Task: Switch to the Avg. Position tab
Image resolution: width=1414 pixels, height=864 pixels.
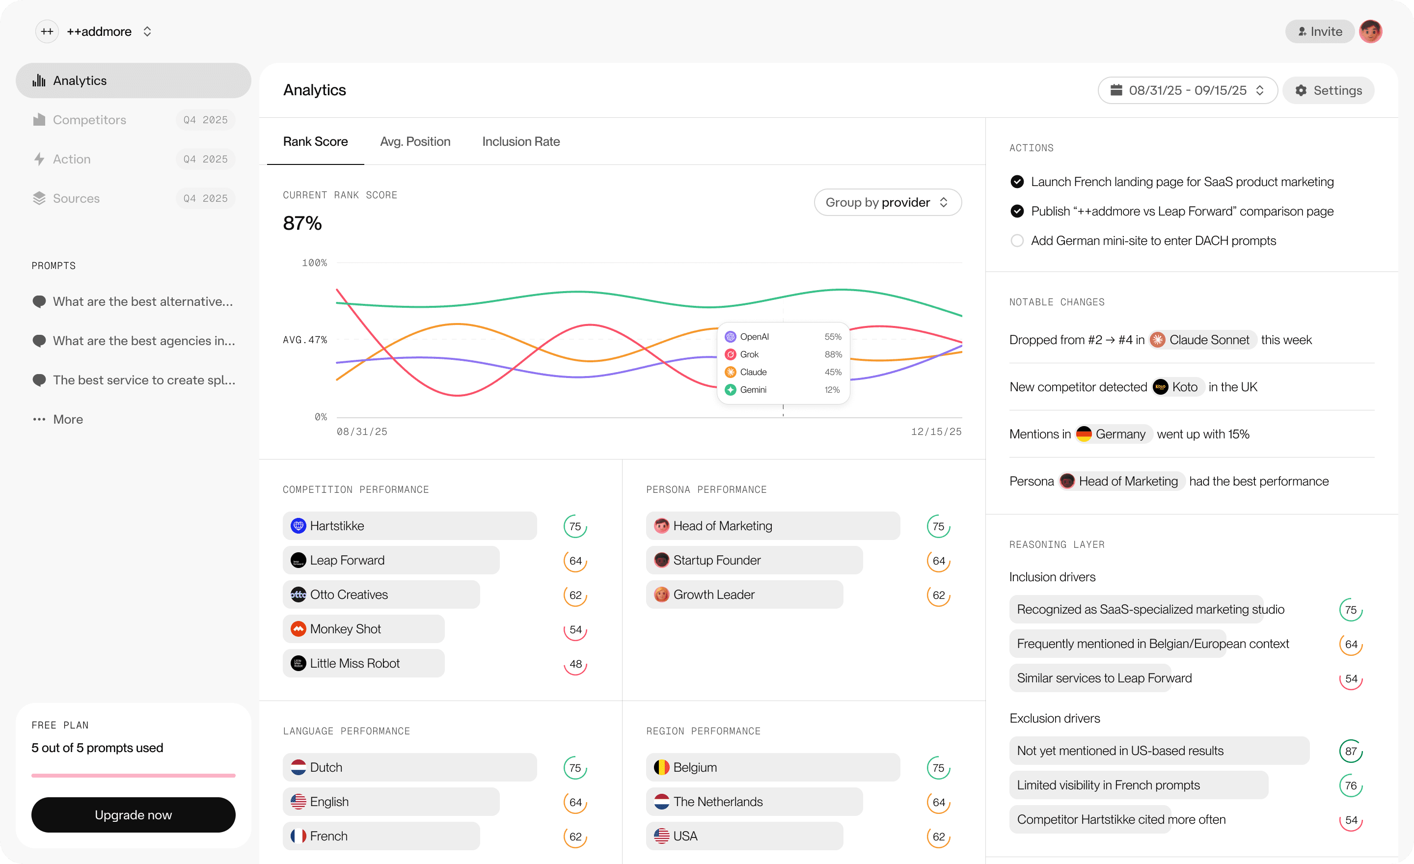Action: pyautogui.click(x=415, y=142)
